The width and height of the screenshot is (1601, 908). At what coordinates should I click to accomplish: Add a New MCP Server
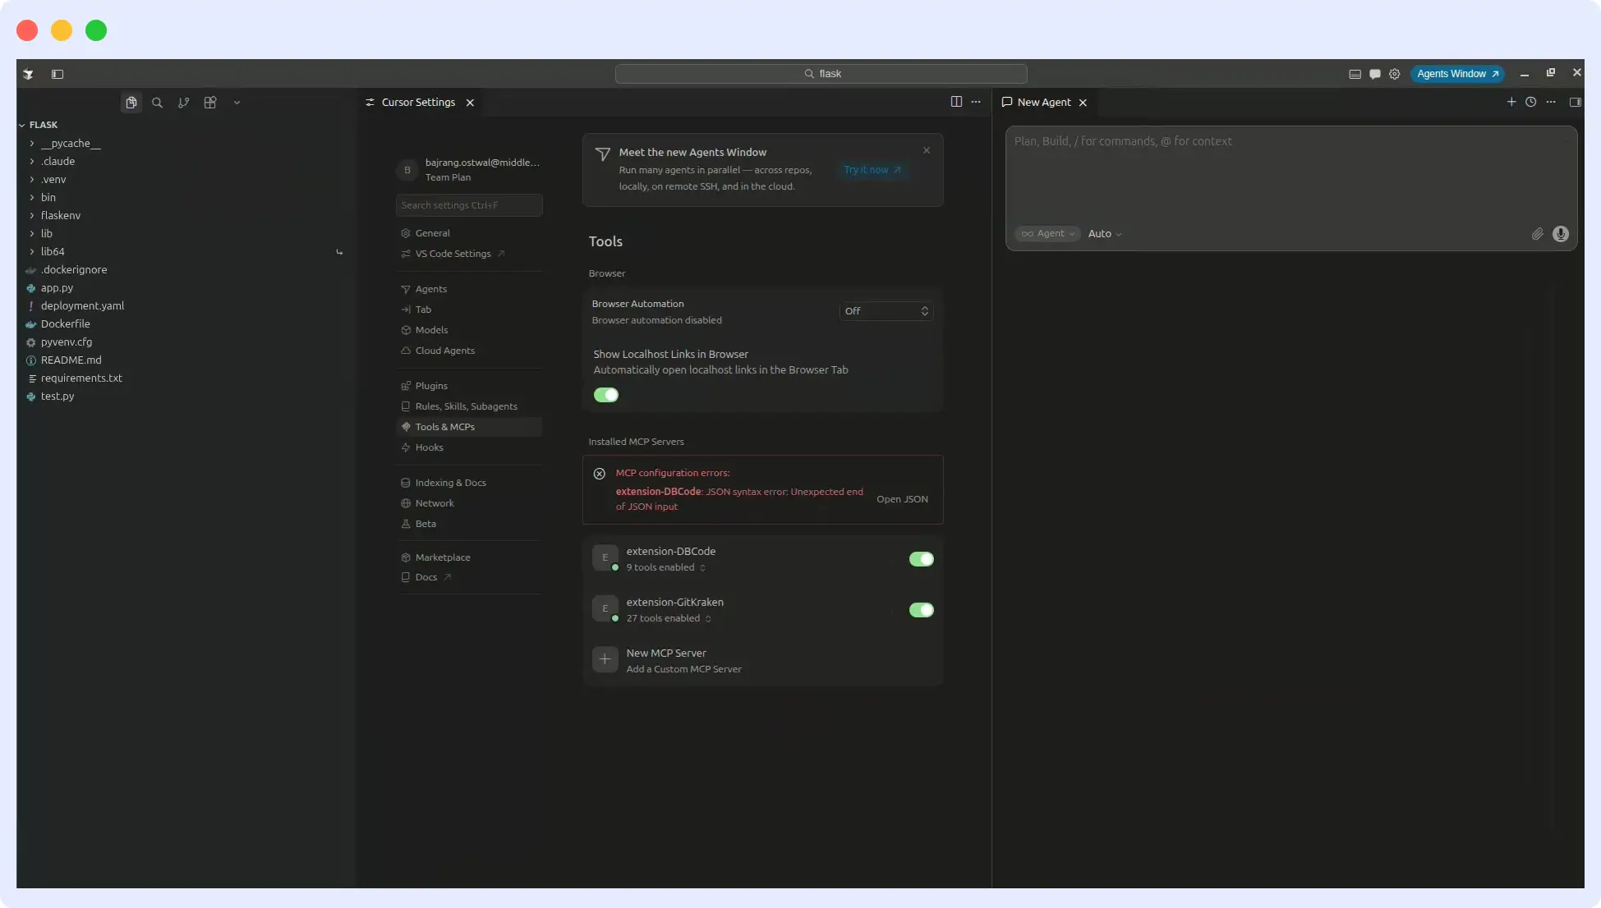[762, 660]
